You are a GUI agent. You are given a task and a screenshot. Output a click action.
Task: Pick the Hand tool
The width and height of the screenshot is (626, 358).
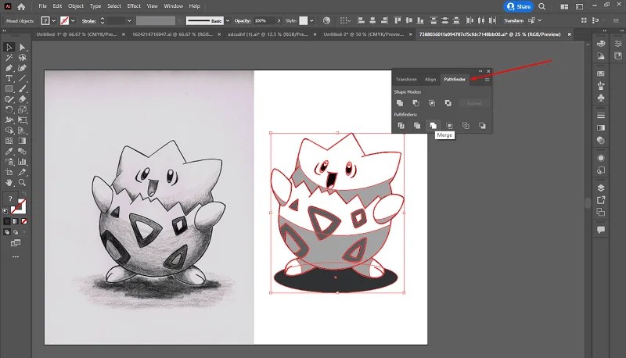(9, 183)
